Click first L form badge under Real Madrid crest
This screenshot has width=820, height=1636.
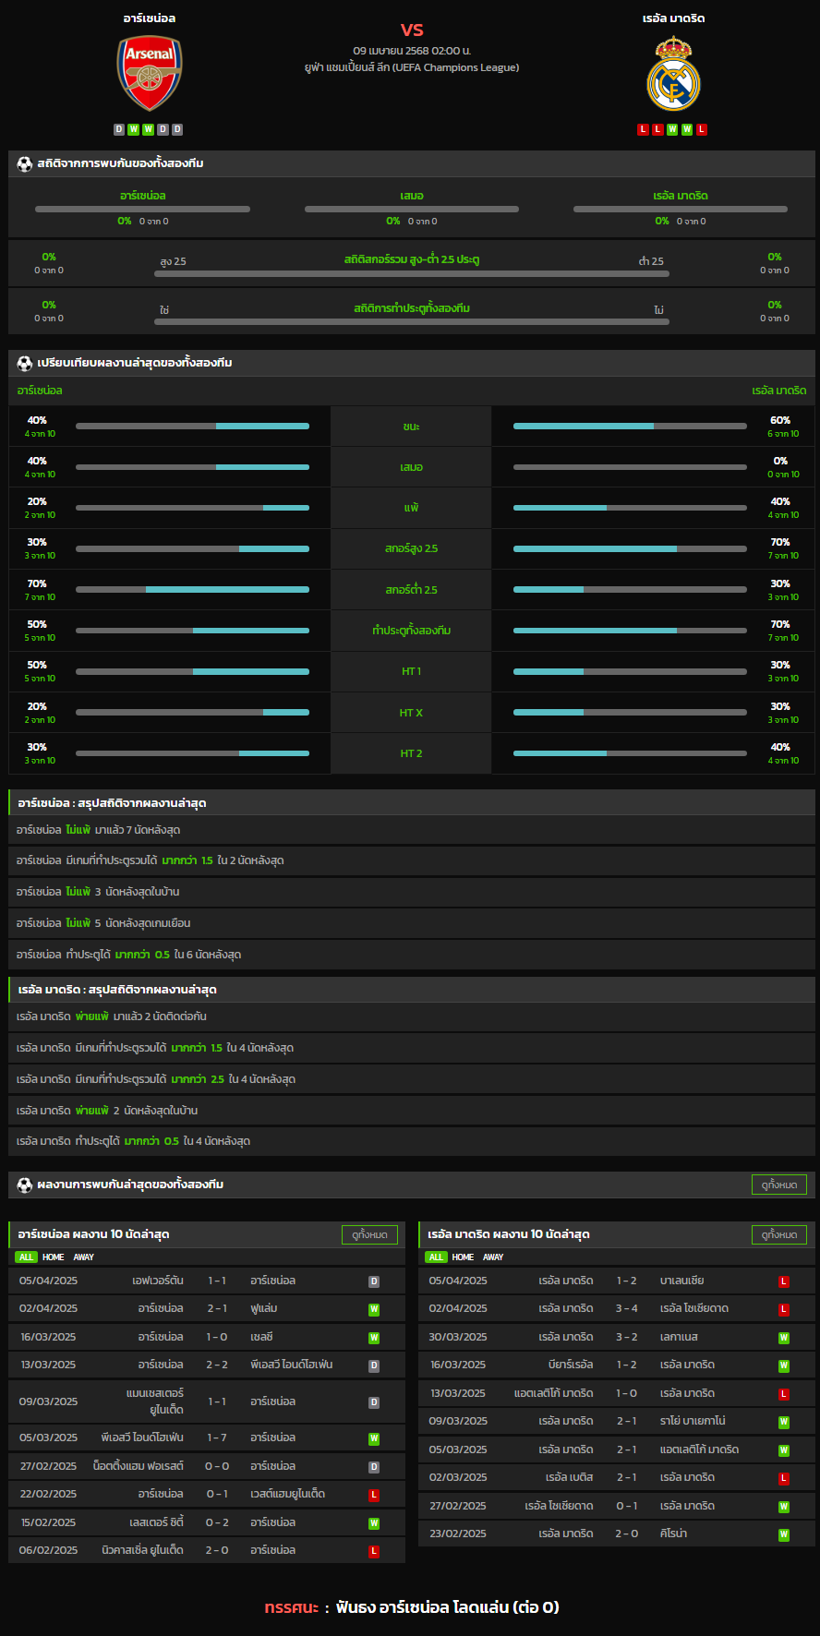644,129
